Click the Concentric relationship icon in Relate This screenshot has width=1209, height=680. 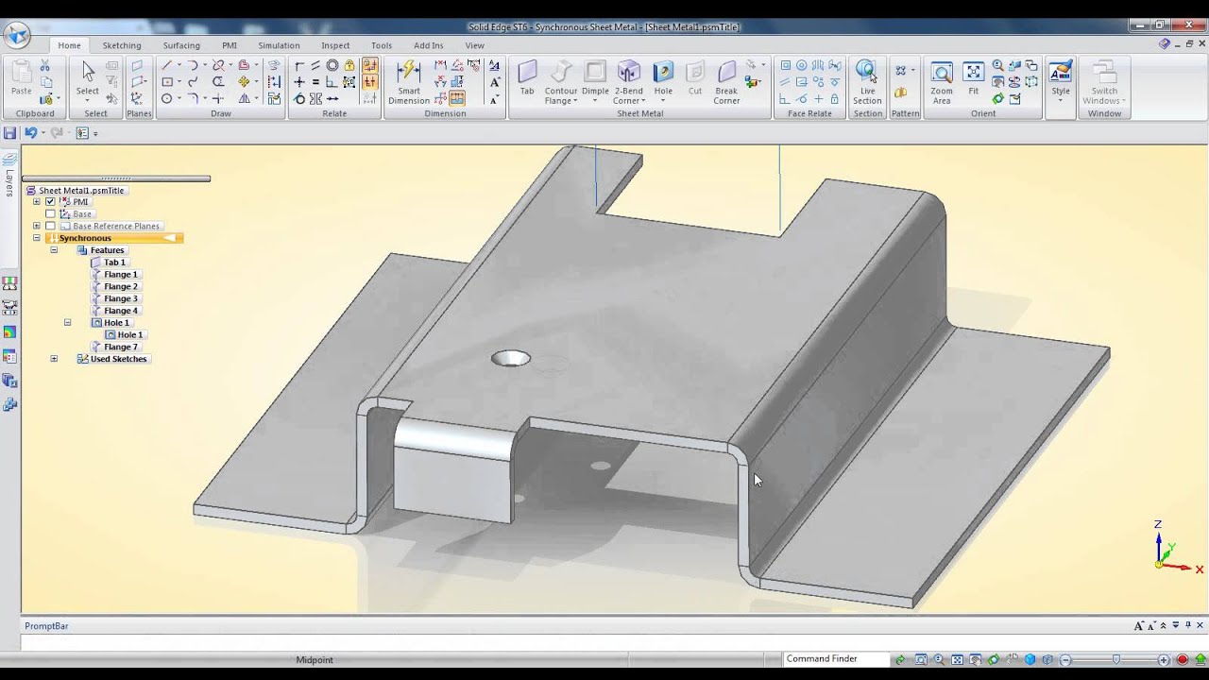(x=332, y=66)
